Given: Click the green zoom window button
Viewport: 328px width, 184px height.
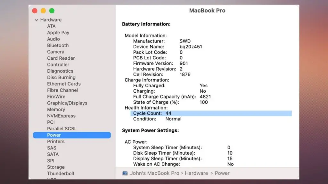Looking at the screenshot, I should [52, 11].
